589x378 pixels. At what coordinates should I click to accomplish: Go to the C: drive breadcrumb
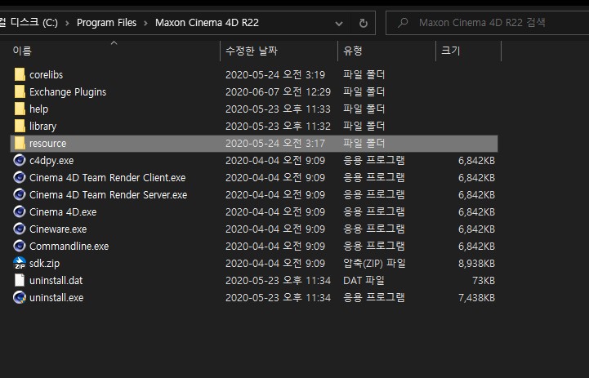(29, 23)
